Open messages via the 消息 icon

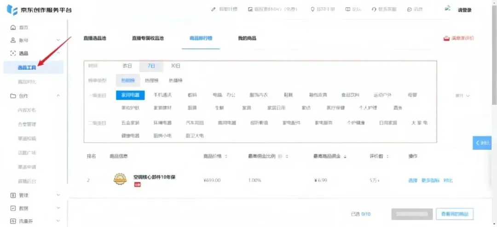tap(409, 10)
